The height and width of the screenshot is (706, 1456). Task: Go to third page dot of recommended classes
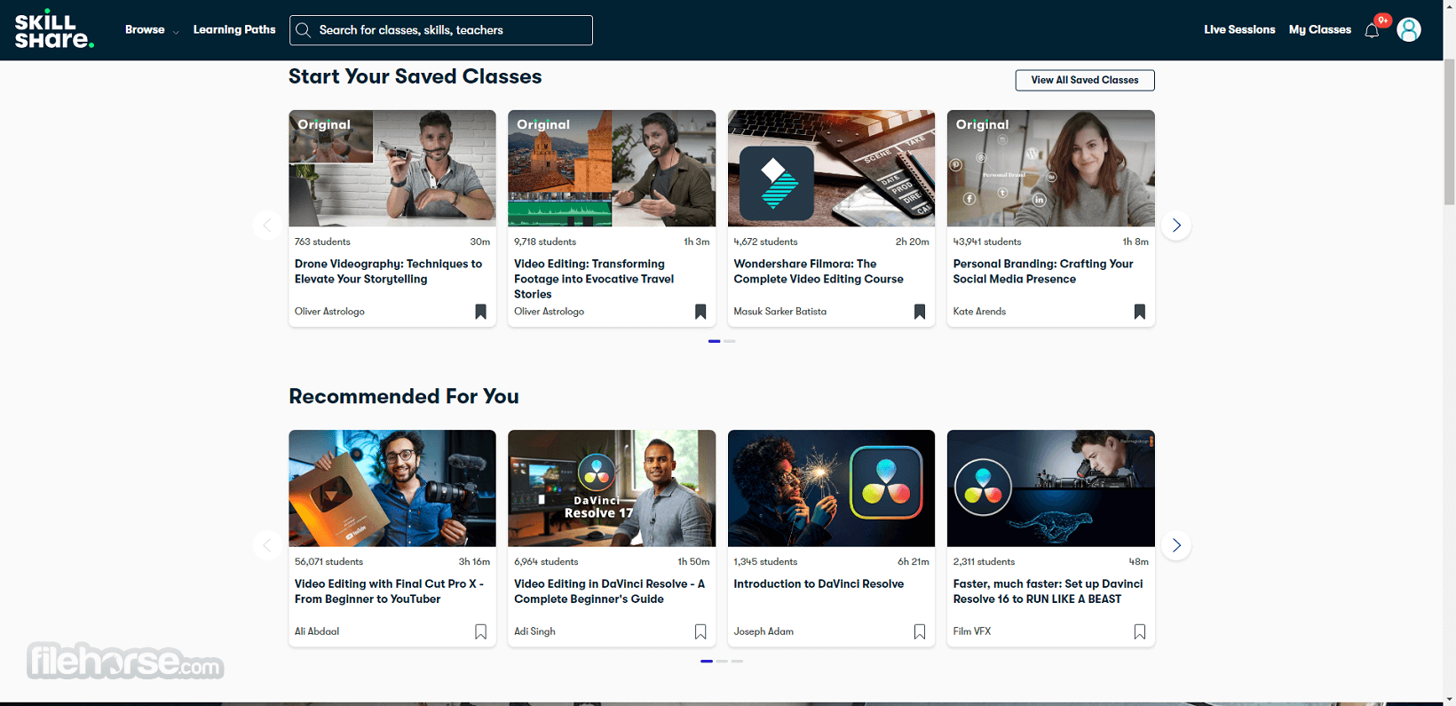click(737, 661)
